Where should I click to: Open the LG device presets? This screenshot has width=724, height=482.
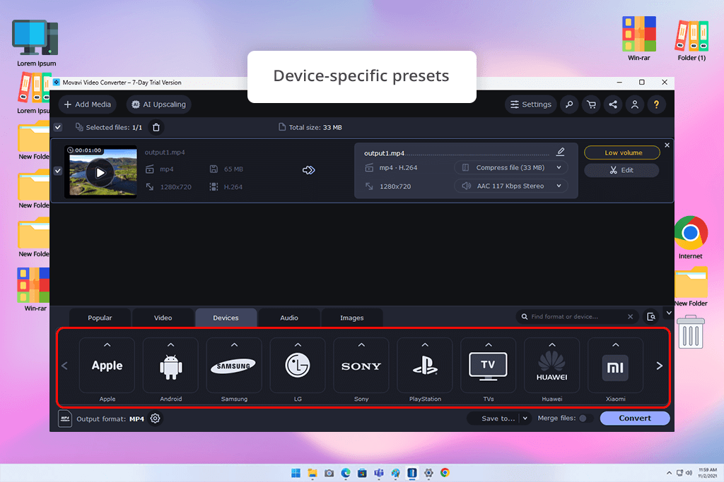pos(298,366)
